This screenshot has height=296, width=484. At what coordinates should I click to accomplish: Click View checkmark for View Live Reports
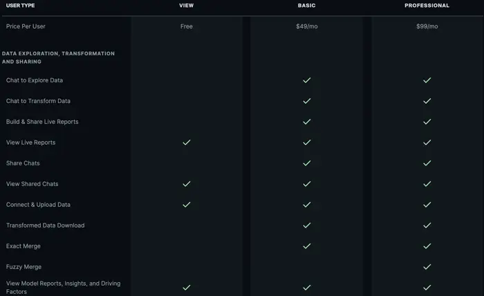pos(186,142)
